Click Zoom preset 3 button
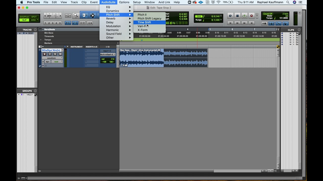 (x=52, y=23)
